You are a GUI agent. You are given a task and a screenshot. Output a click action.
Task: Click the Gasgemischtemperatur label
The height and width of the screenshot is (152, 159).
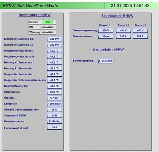[18, 74]
